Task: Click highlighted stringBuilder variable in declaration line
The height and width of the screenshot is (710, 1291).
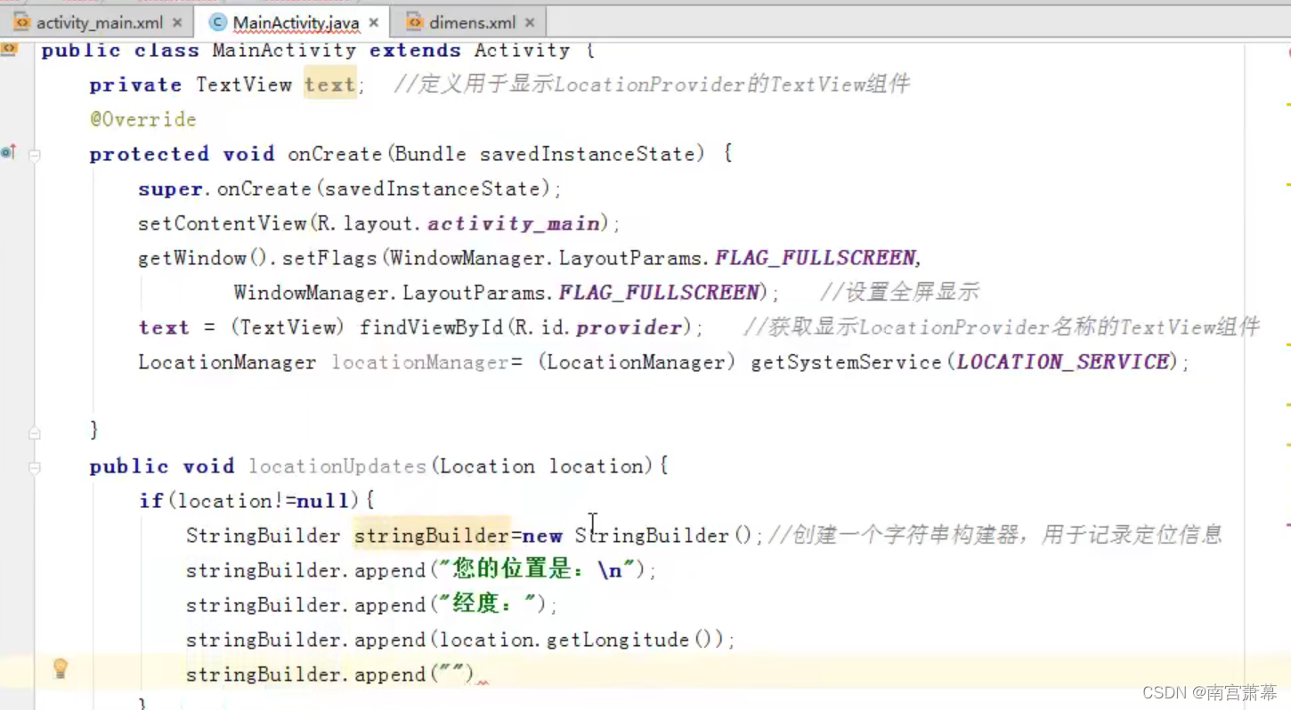Action: 431,536
